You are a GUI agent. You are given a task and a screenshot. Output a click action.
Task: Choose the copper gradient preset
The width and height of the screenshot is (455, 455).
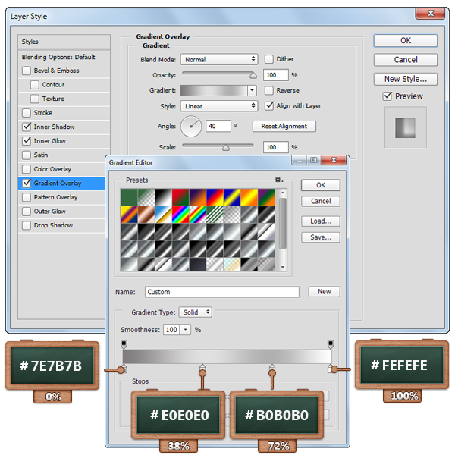point(145,214)
